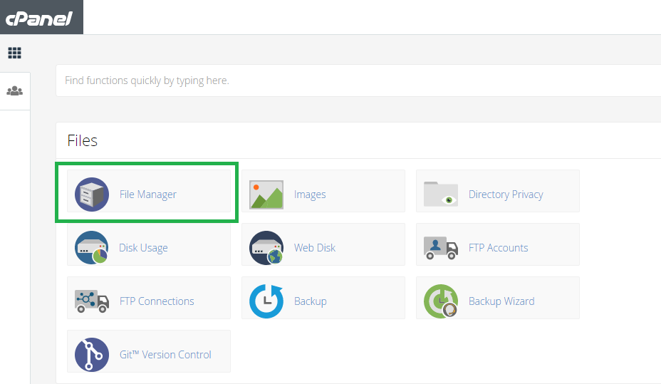Open Git Version Control link
The width and height of the screenshot is (661, 384).
pyautogui.click(x=165, y=355)
